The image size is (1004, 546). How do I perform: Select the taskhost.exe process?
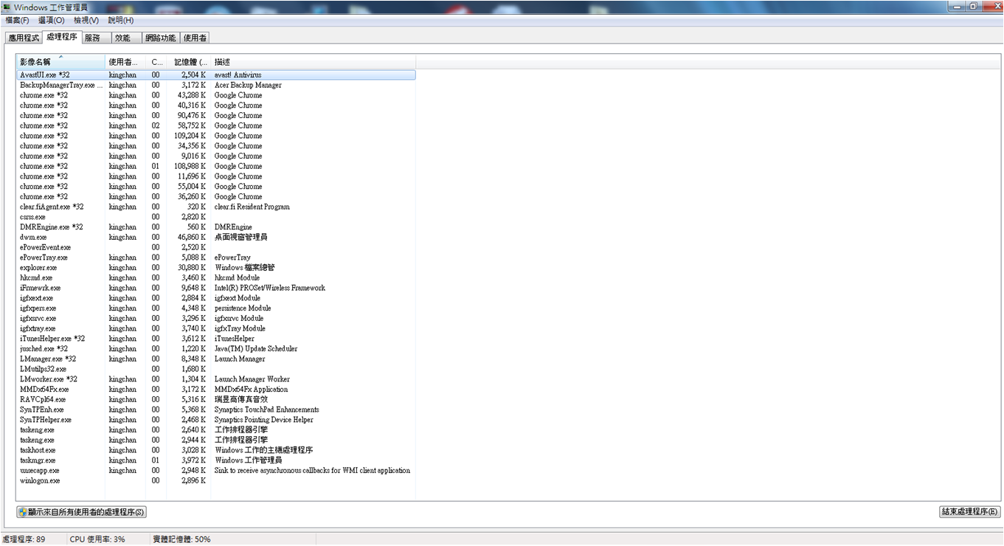click(216, 450)
